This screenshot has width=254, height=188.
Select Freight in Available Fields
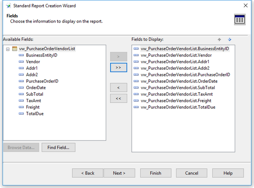(33, 107)
